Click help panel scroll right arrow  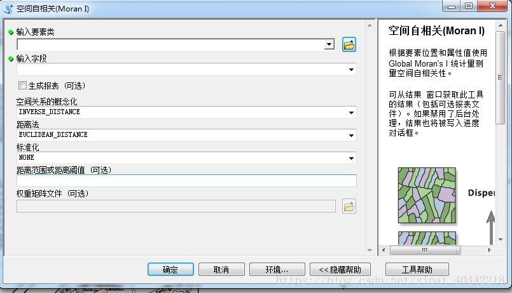point(489,250)
